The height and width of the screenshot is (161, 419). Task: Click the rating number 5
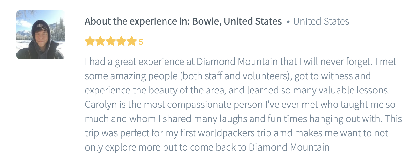pos(141,42)
